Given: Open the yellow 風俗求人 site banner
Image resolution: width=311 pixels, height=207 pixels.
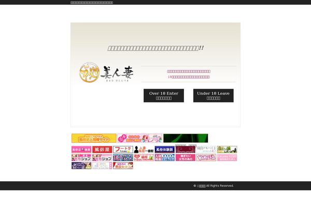Looking at the screenshot, I should click(x=94, y=138).
